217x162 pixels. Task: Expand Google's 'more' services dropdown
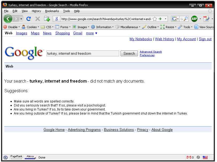pos(91,33)
